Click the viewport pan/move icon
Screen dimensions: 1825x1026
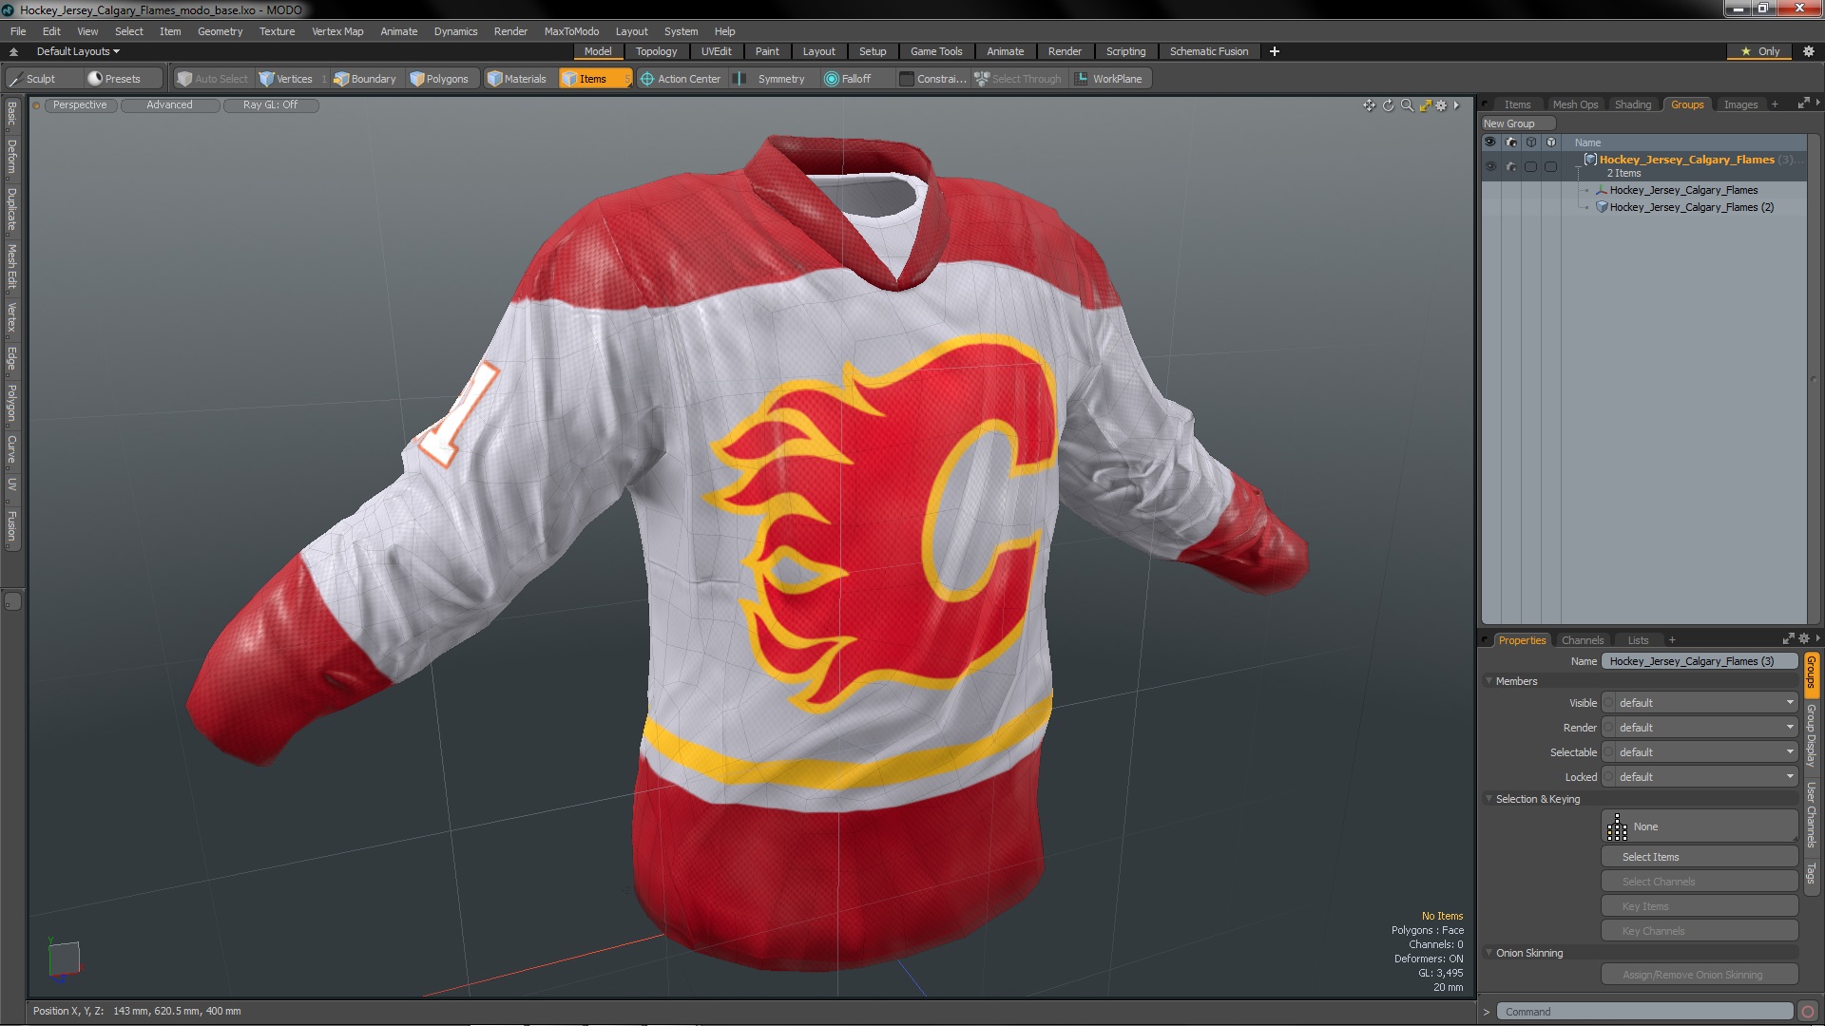point(1369,105)
